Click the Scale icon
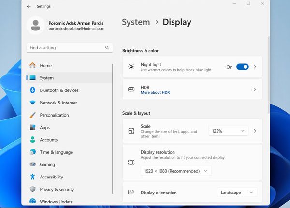 [x=131, y=131]
